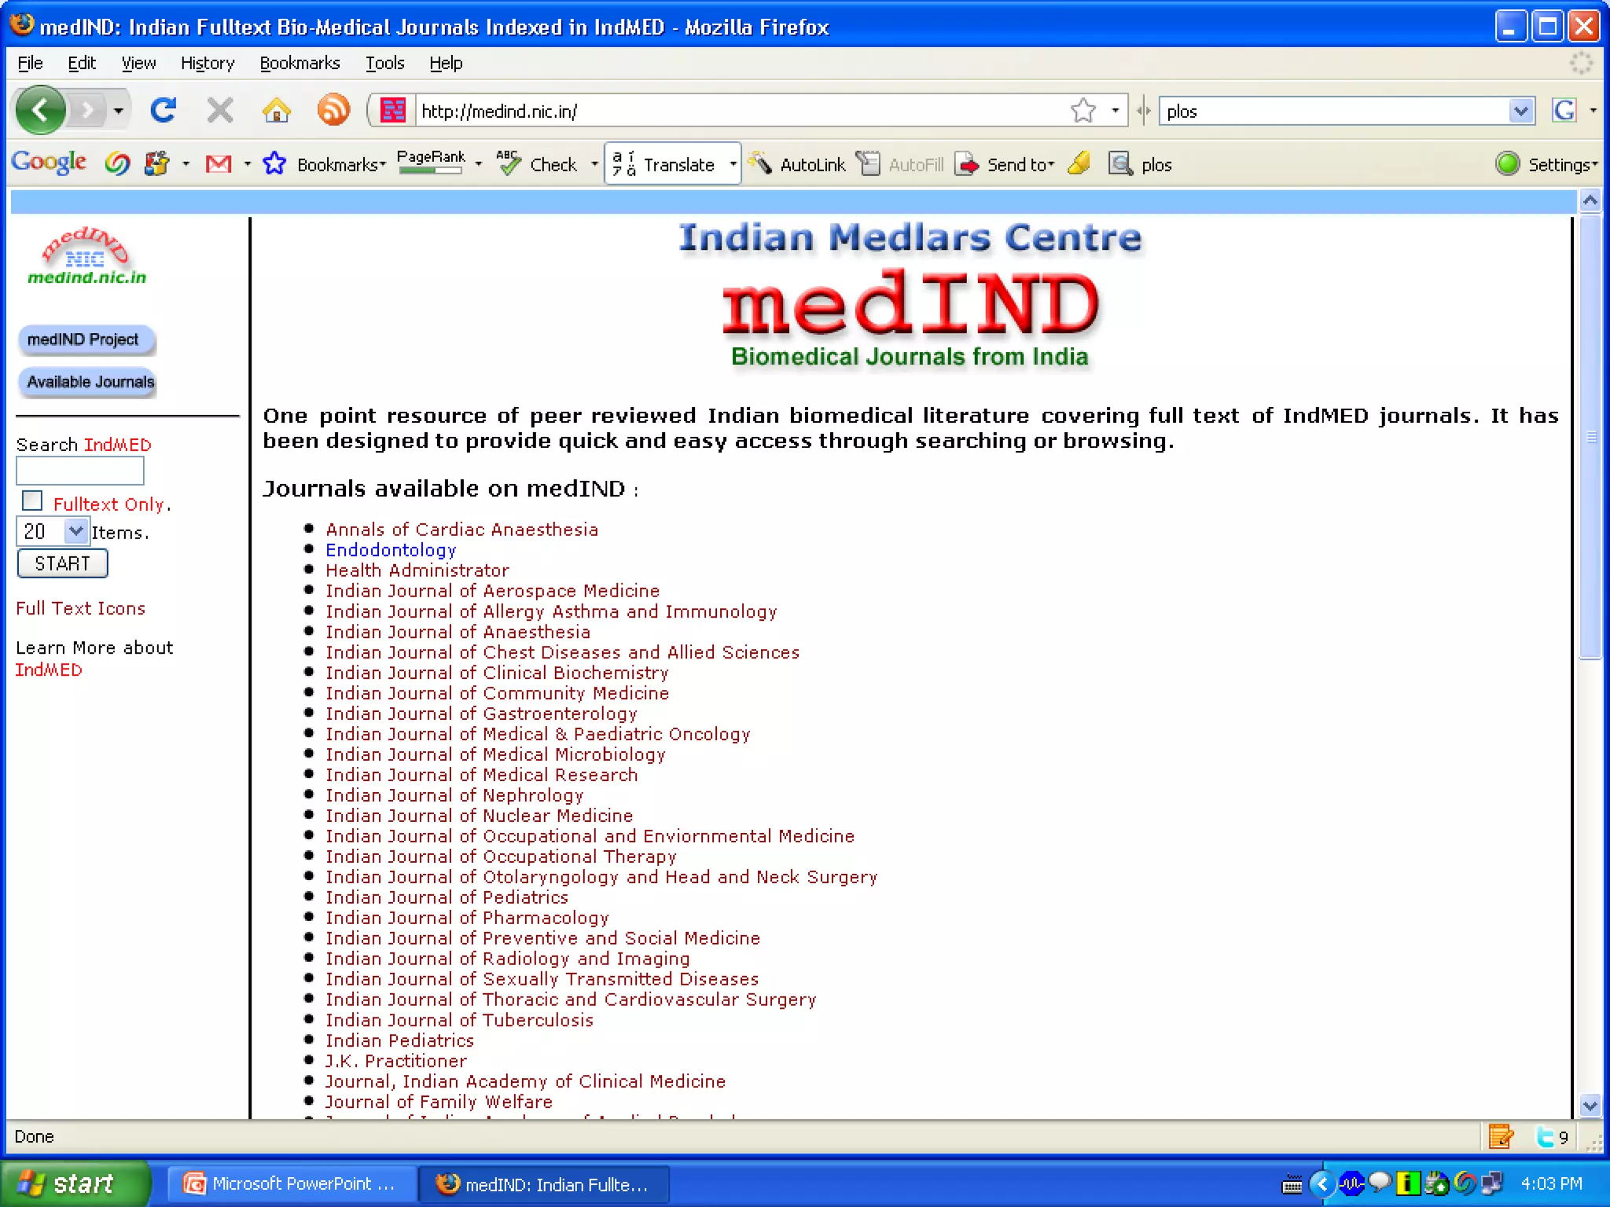Click the vertical scrollbar down arrow
Image resolution: width=1610 pixels, height=1207 pixels.
click(x=1590, y=1106)
